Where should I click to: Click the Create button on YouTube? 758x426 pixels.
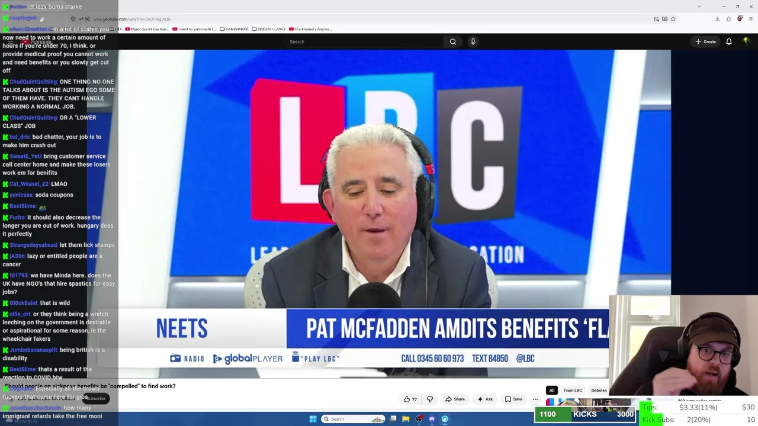(x=706, y=41)
